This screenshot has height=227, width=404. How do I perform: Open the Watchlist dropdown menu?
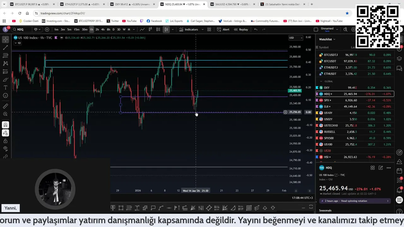[x=327, y=39]
